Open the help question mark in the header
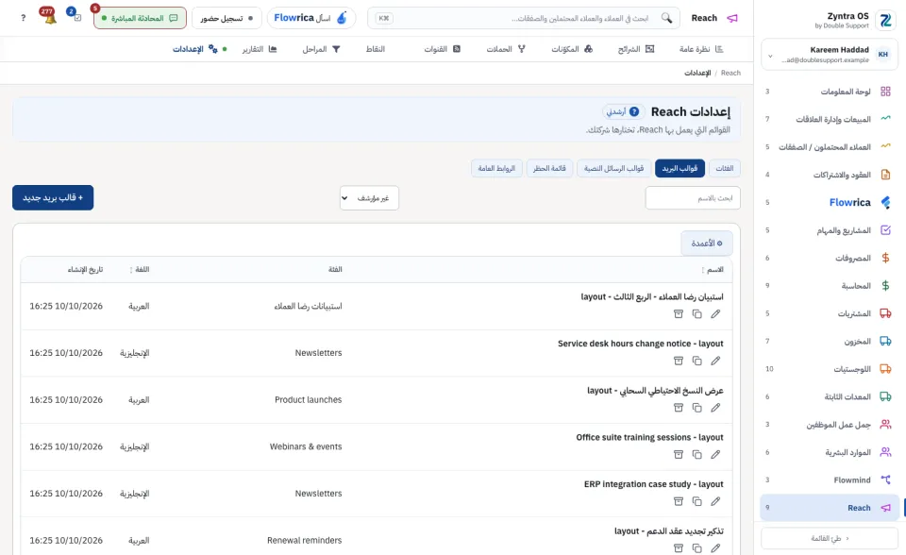Viewport: 906px width, 555px height. point(23,18)
